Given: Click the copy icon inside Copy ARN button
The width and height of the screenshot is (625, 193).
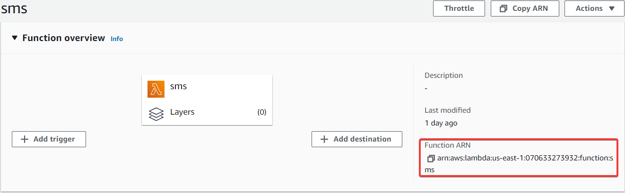Looking at the screenshot, I should coord(503,8).
